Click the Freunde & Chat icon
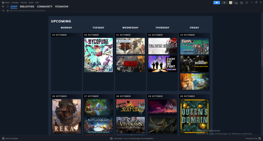The image size is (263, 141). tap(260, 138)
